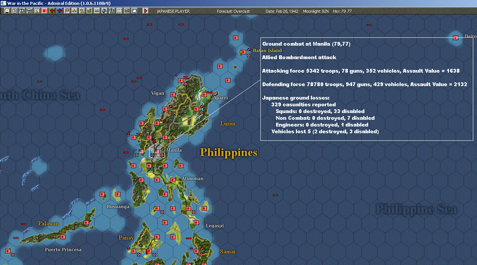
Task: Click the crosshair target toolbar icon
Action: pyautogui.click(x=111, y=11)
